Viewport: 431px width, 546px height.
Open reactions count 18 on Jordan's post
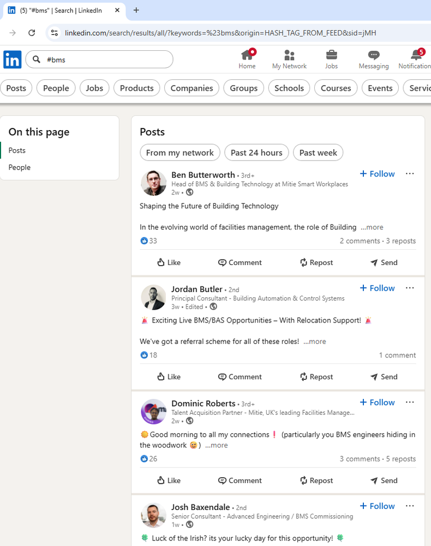pos(149,355)
